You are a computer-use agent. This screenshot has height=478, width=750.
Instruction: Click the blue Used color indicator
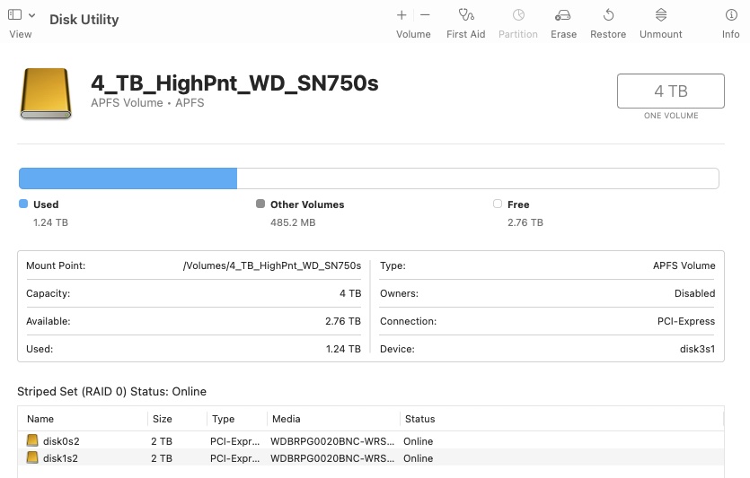[23, 204]
